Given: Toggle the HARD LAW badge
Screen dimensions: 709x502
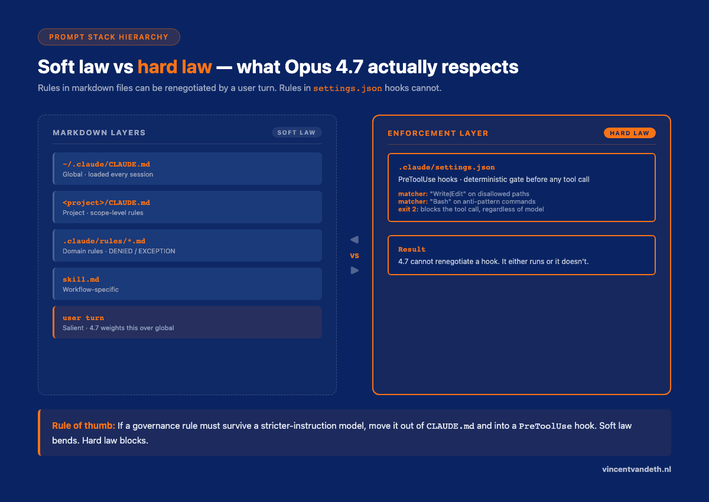Looking at the screenshot, I should [630, 133].
